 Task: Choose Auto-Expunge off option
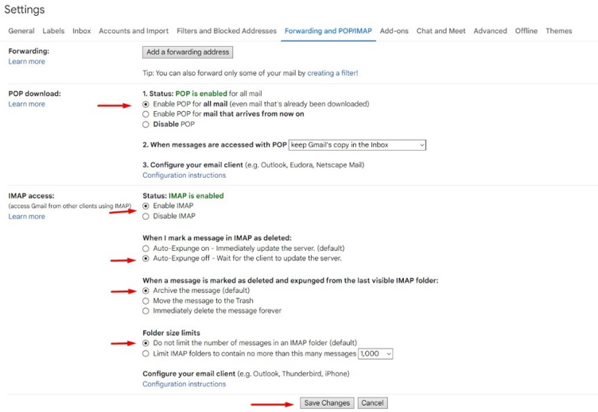[146, 259]
